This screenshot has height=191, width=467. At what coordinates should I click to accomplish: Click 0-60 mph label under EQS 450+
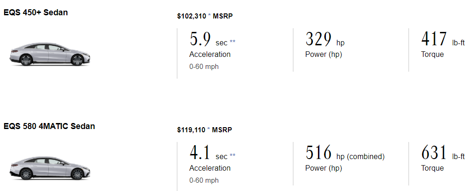(204, 67)
